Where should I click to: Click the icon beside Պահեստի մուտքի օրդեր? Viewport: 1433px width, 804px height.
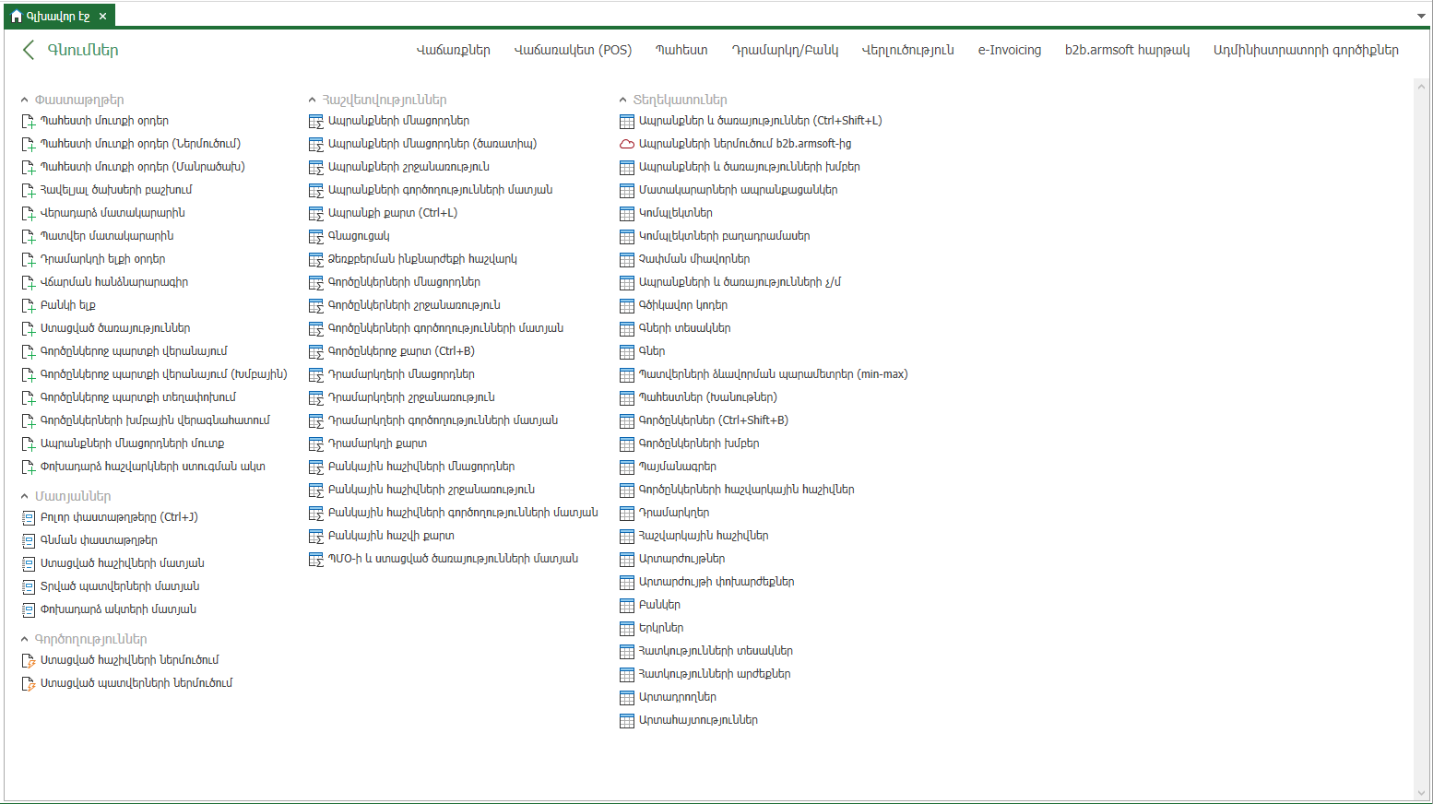[29, 121]
